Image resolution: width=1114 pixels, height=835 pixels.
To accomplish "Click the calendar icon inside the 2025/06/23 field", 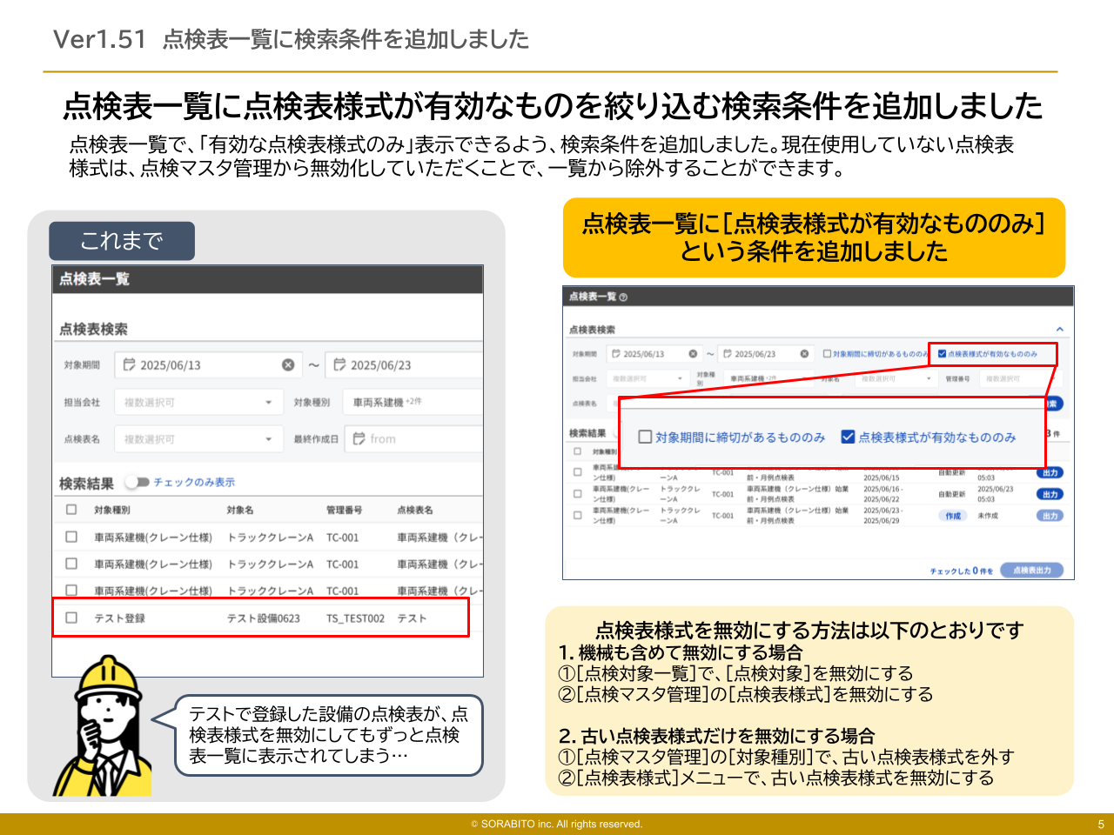I will point(339,364).
